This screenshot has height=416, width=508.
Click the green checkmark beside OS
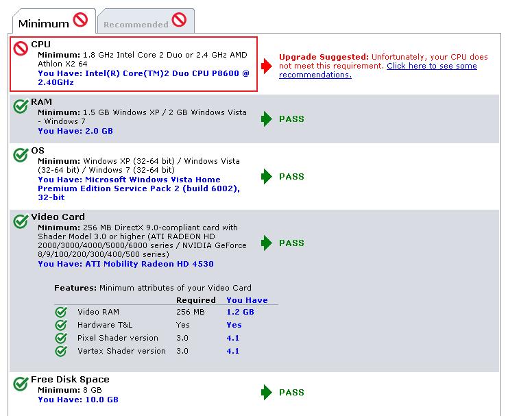[x=21, y=155]
